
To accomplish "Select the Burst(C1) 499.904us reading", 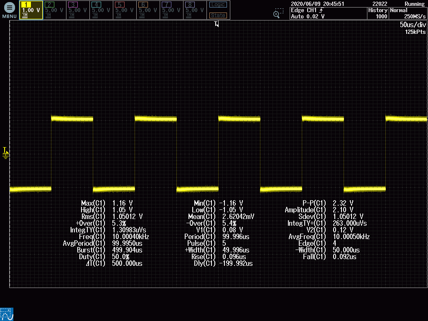I will click(110, 250).
